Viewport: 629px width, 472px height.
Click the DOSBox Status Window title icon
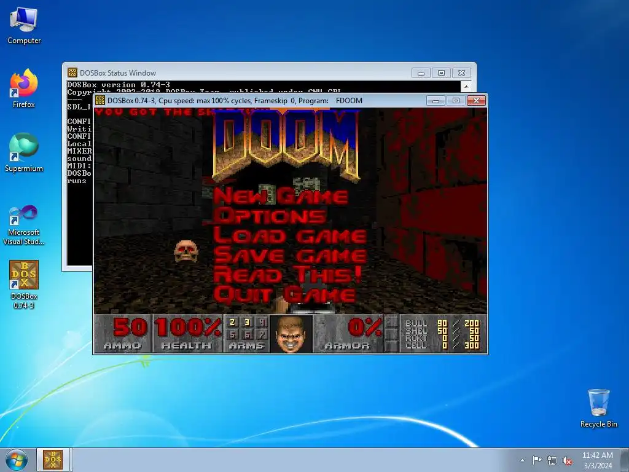pyautogui.click(x=72, y=73)
